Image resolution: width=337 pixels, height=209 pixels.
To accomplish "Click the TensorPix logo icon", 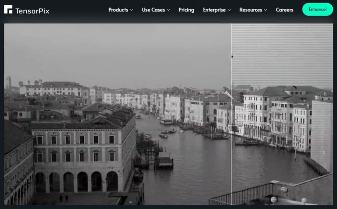I will tap(8, 10).
